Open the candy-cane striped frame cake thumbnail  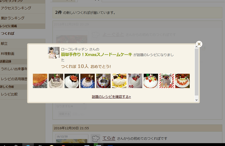[166, 81]
